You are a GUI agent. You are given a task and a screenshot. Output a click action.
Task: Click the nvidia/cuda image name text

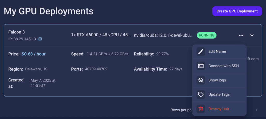163,35
